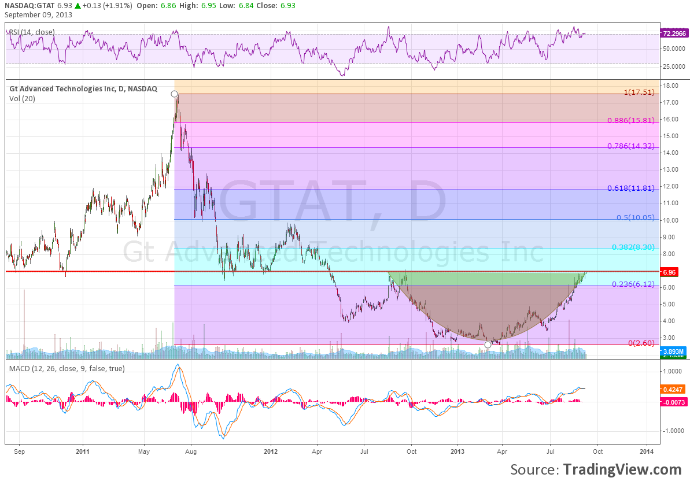Image resolution: width=690 pixels, height=485 pixels.
Task: Click the Fibonacci top anchor point handle
Action: click(174, 94)
